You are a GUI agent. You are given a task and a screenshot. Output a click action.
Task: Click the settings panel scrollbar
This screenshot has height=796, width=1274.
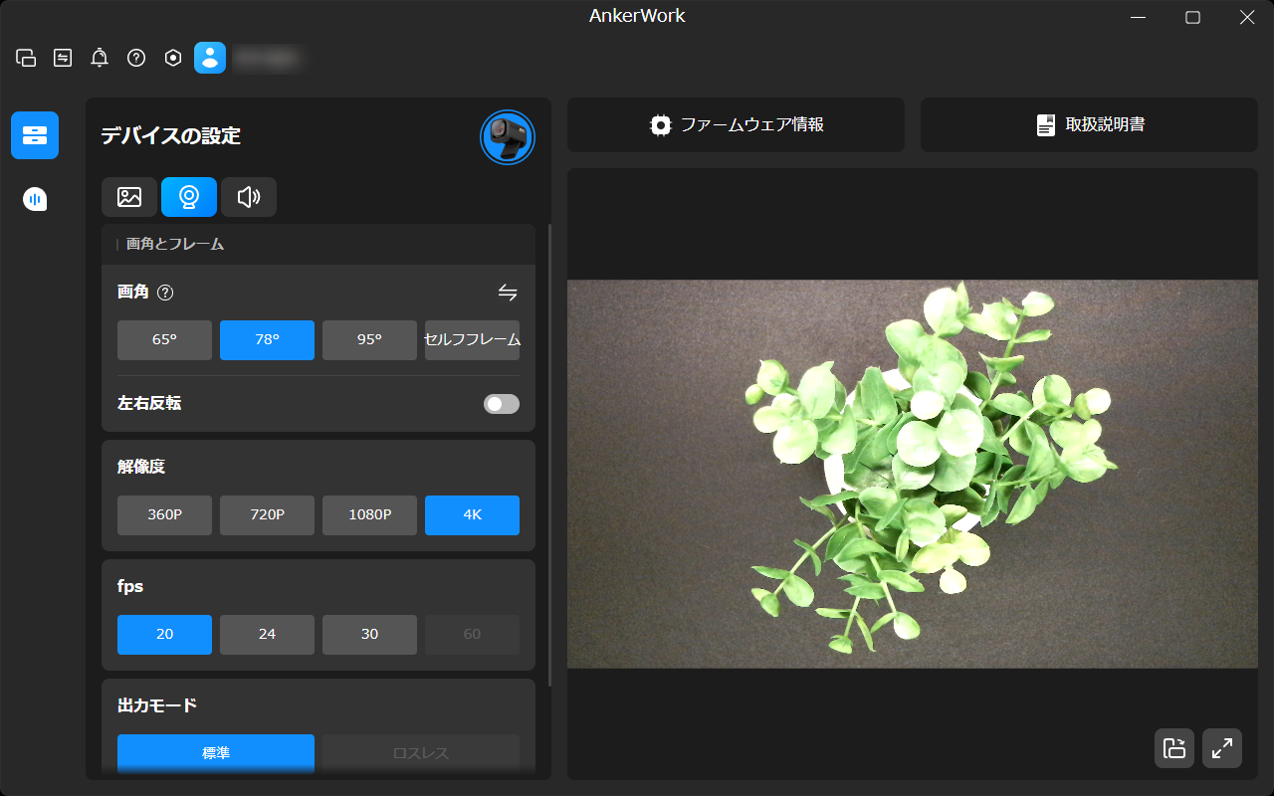pos(550,454)
